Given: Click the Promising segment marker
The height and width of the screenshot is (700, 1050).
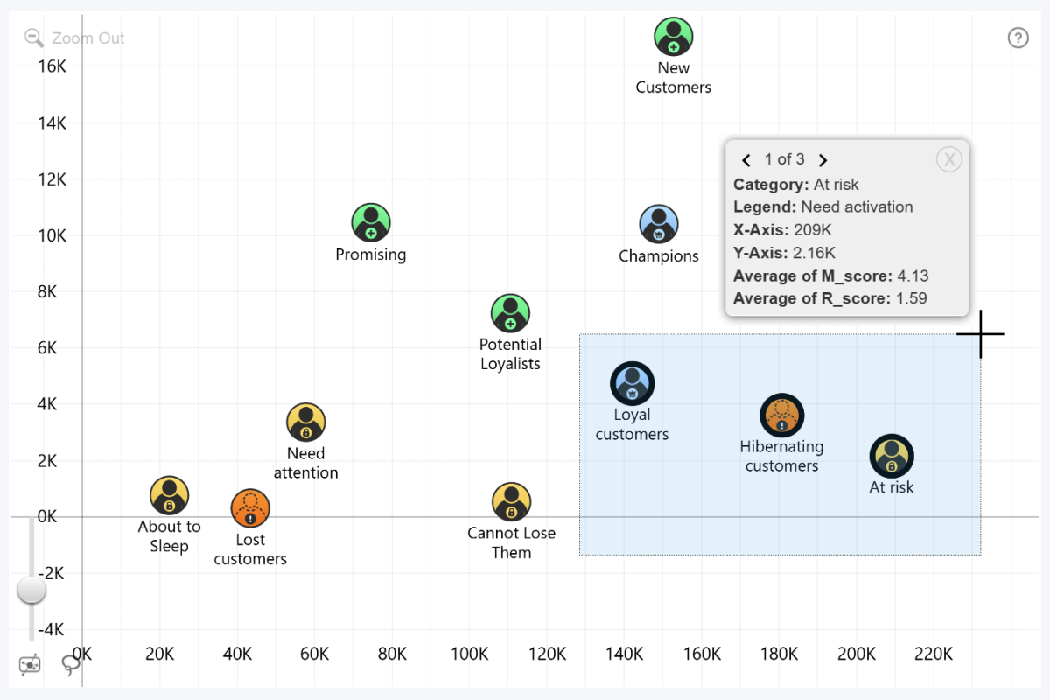Looking at the screenshot, I should [x=371, y=221].
